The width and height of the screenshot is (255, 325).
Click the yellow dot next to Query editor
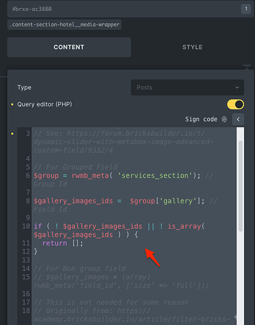coord(12,105)
